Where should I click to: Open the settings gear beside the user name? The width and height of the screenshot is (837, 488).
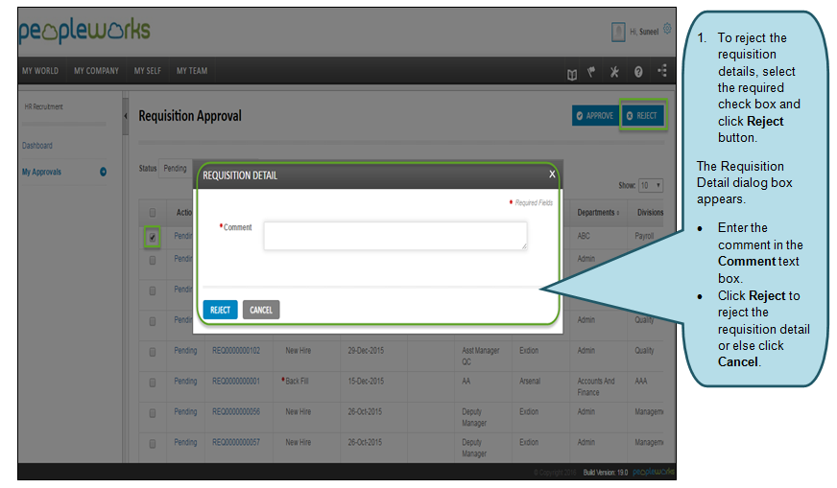point(667,27)
